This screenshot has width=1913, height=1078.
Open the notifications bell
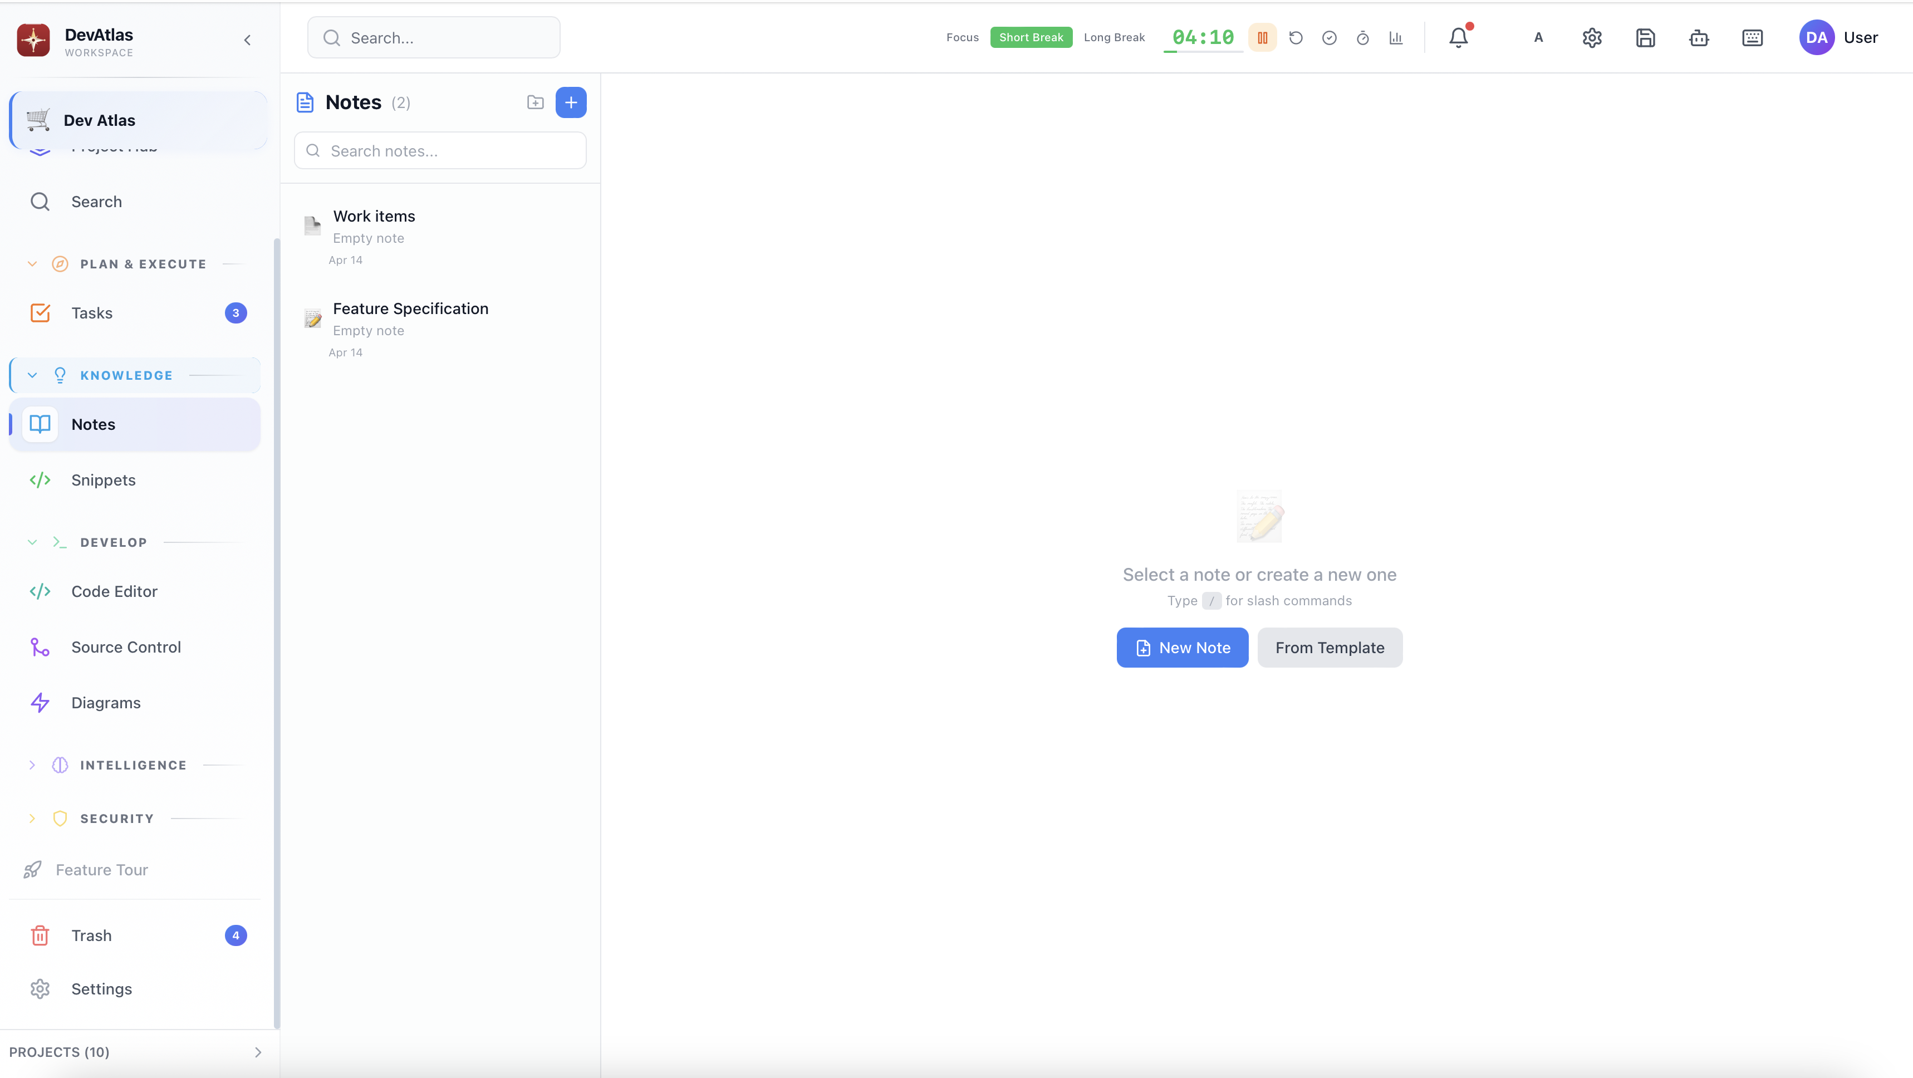[x=1458, y=37]
